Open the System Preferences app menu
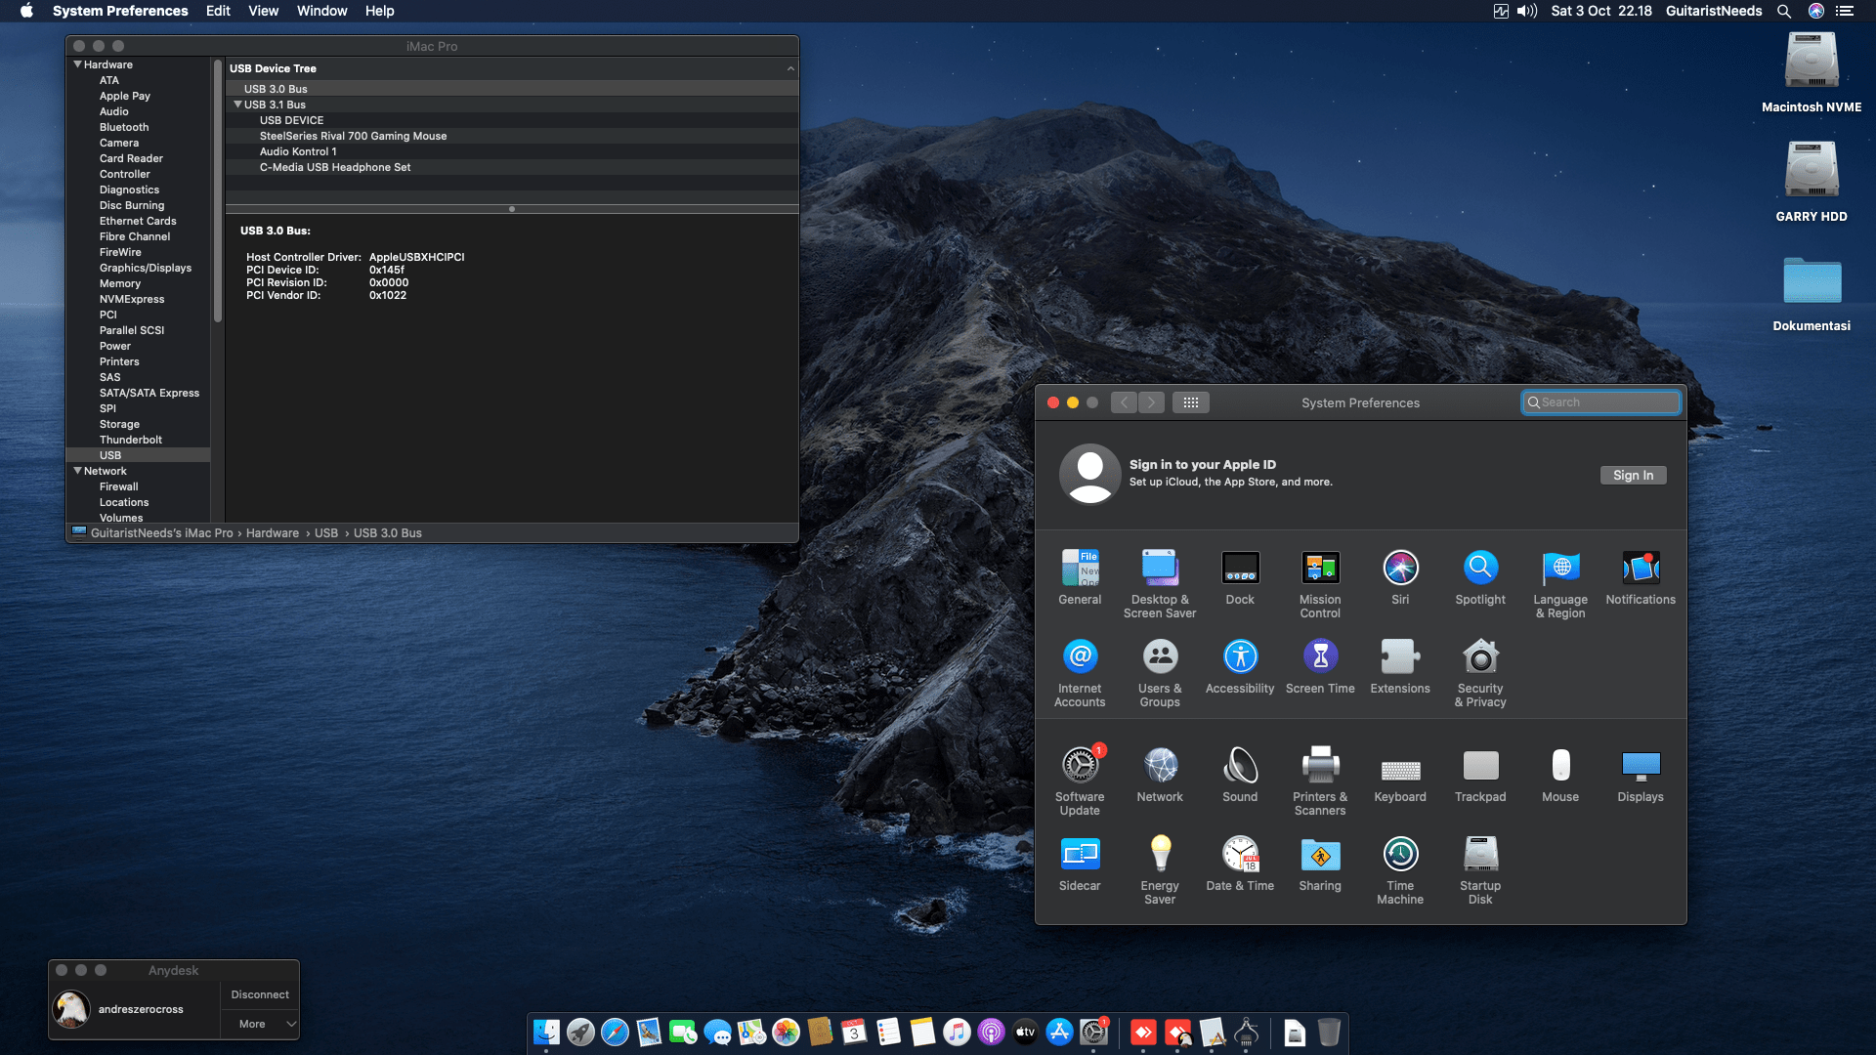The image size is (1876, 1055). click(x=120, y=11)
